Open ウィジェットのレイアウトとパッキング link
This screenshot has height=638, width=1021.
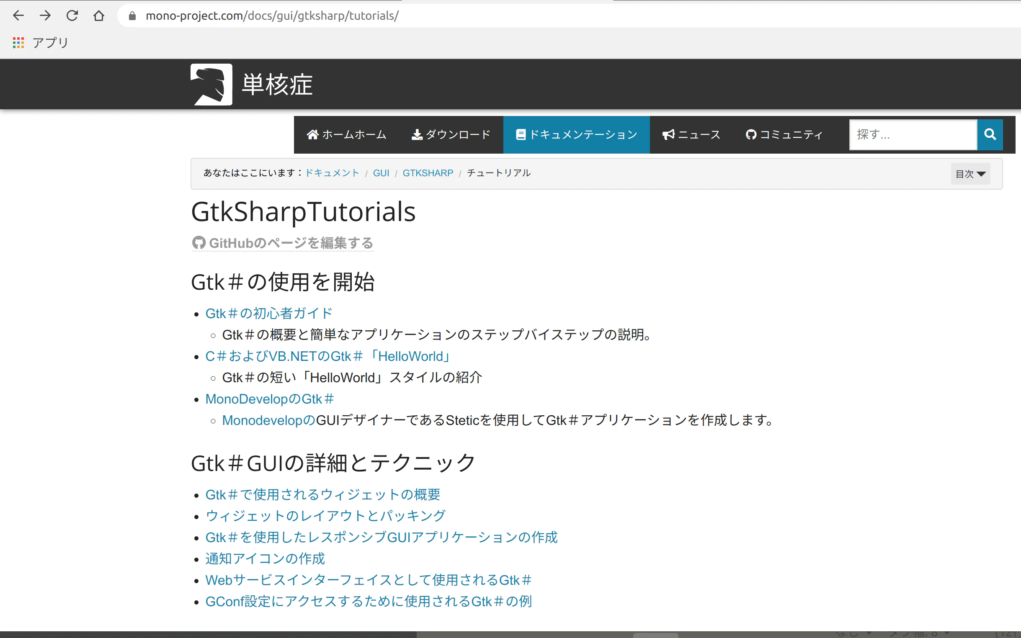[x=325, y=516]
